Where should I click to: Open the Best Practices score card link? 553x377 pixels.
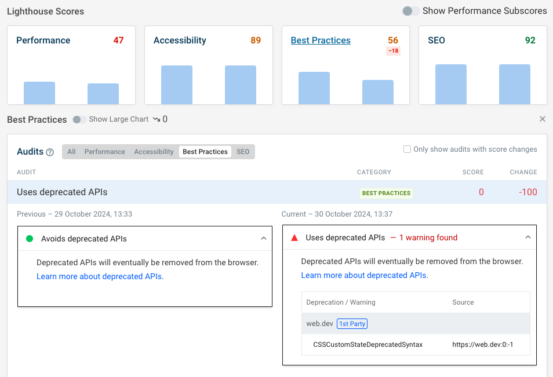(x=321, y=41)
